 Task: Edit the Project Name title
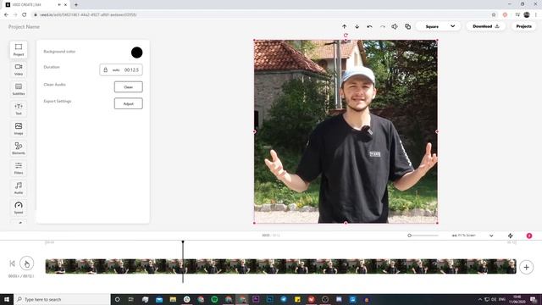point(24,26)
